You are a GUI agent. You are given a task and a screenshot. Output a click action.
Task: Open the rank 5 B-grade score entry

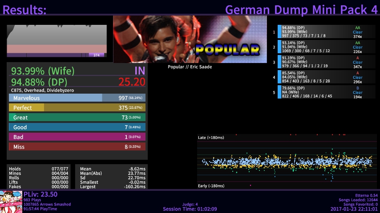coord(320,92)
